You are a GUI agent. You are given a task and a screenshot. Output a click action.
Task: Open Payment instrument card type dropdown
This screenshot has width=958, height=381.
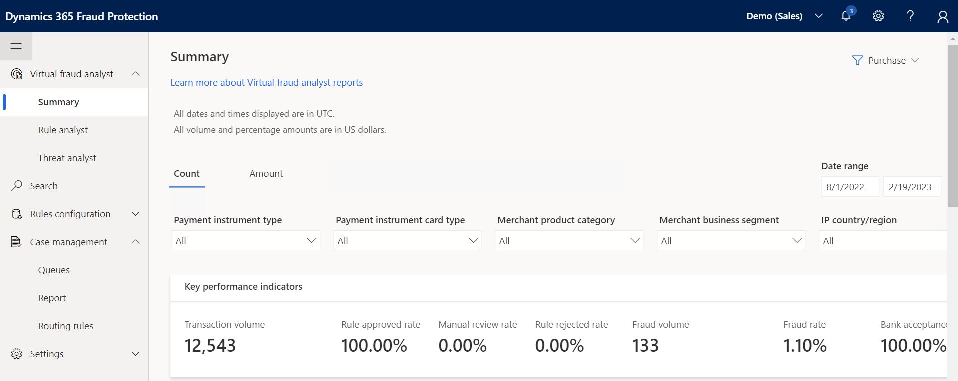pyautogui.click(x=408, y=240)
